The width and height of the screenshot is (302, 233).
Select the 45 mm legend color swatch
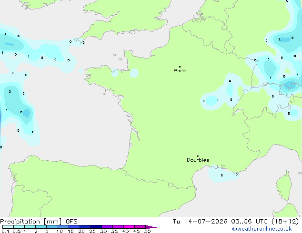[x=140, y=227]
